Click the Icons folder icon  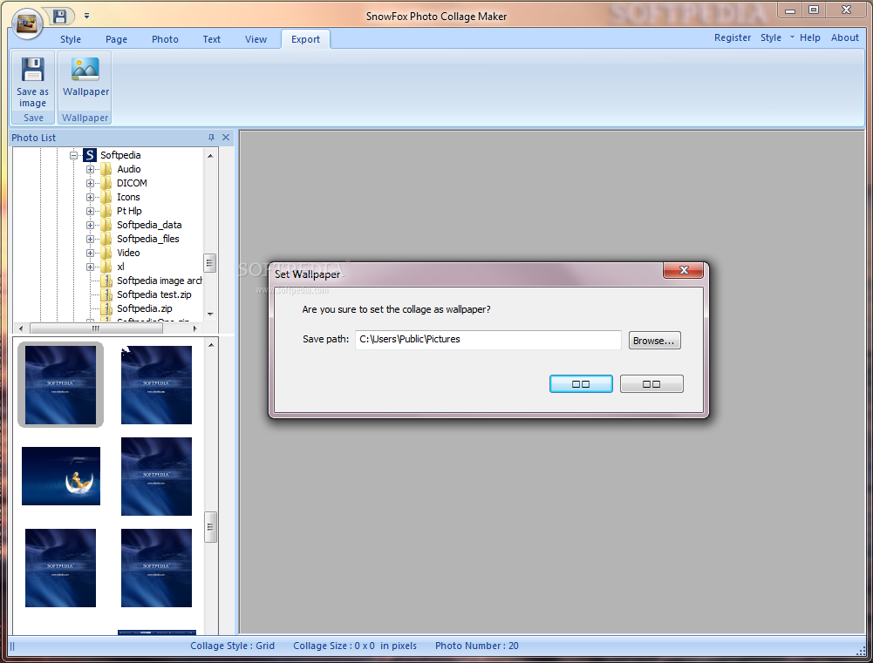(106, 197)
